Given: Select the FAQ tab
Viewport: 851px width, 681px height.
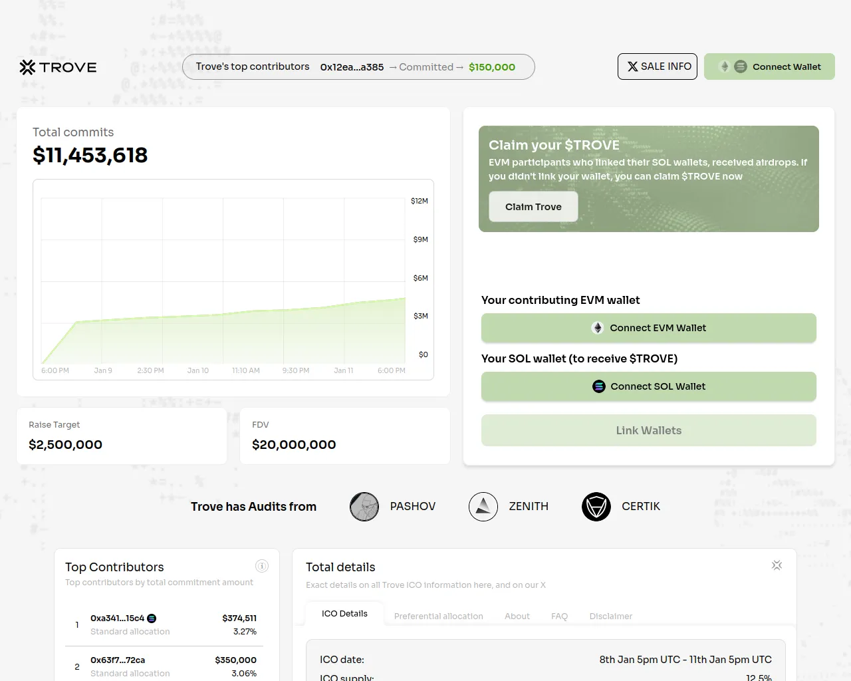Looking at the screenshot, I should click(x=559, y=616).
